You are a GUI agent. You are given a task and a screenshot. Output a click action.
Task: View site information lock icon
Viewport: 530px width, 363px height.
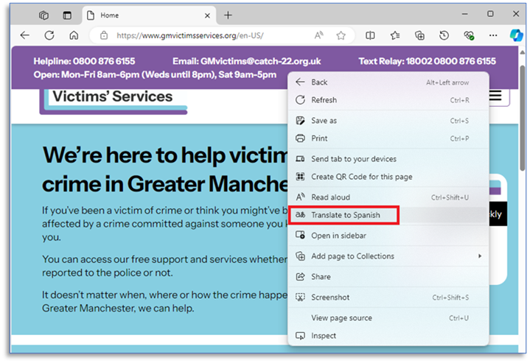(x=104, y=35)
